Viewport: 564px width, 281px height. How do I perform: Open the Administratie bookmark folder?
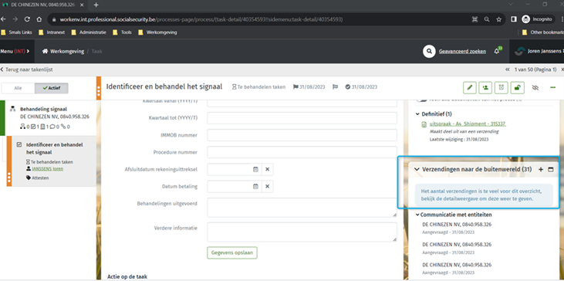[89, 32]
